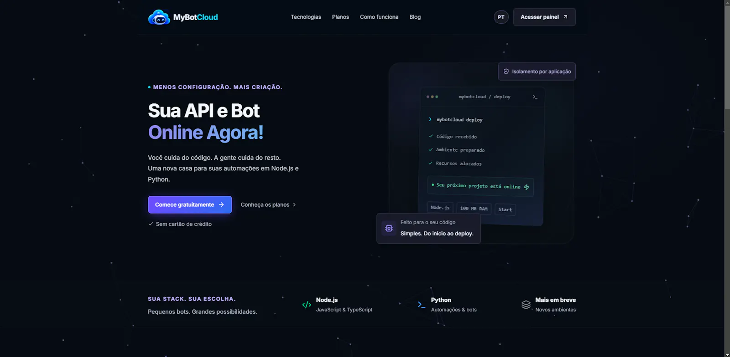Click the Start button in terminal card
The width and height of the screenshot is (730, 357).
click(x=505, y=209)
